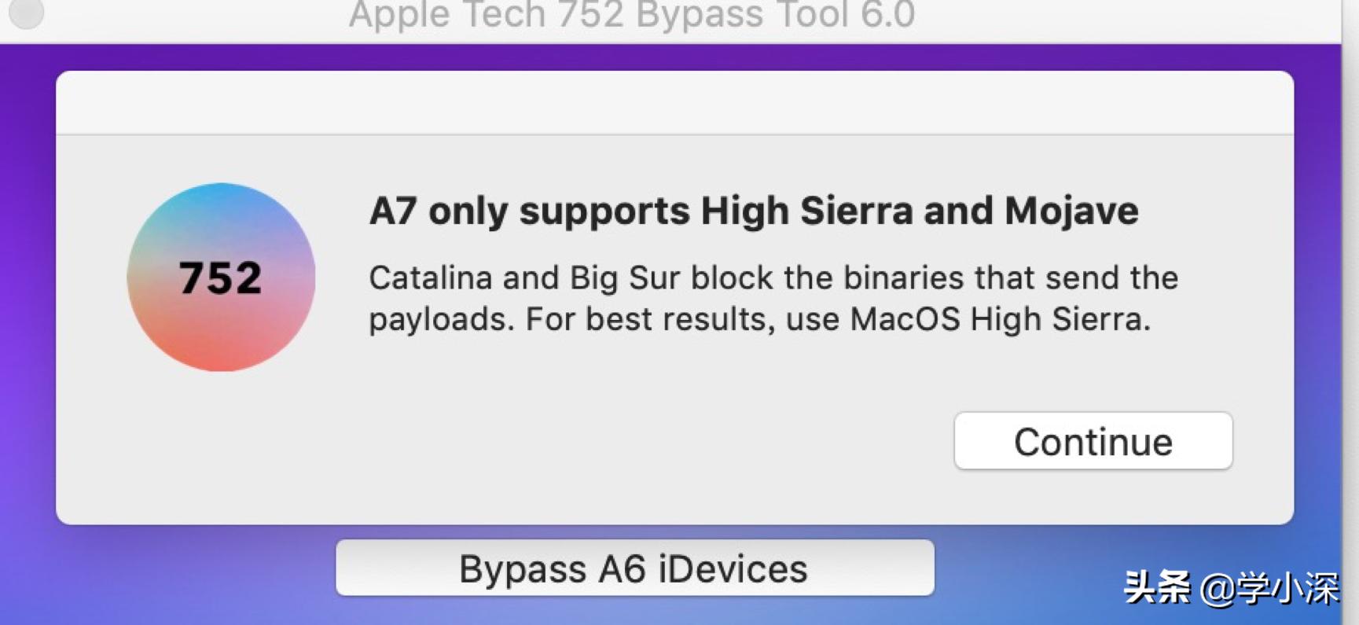This screenshot has width=1359, height=625.
Task: Click the "Bypass Tool" words in window title
Action: point(742,14)
